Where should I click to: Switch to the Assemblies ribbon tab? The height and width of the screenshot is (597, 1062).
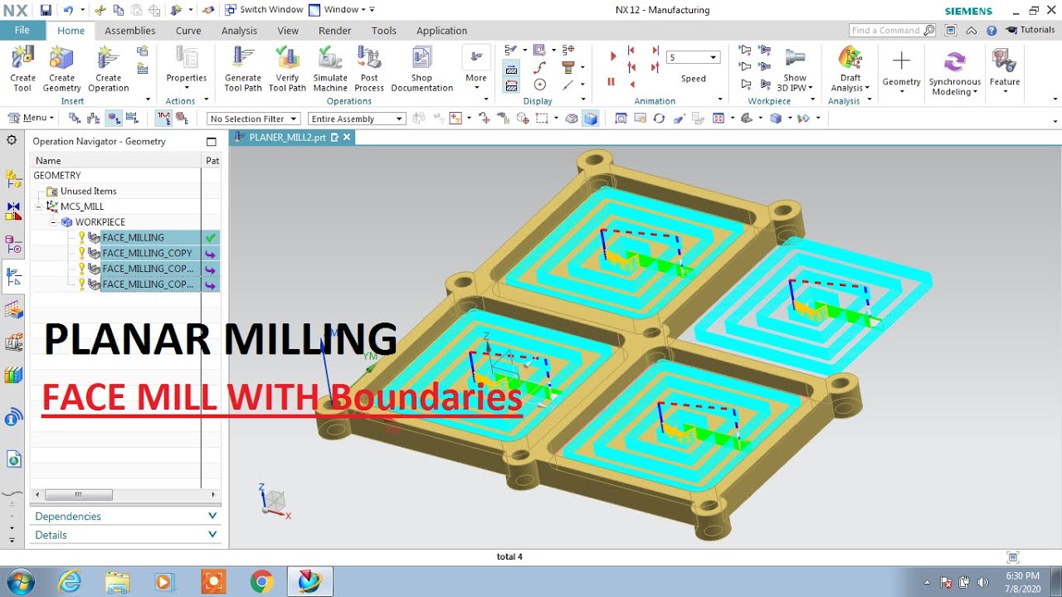point(129,31)
